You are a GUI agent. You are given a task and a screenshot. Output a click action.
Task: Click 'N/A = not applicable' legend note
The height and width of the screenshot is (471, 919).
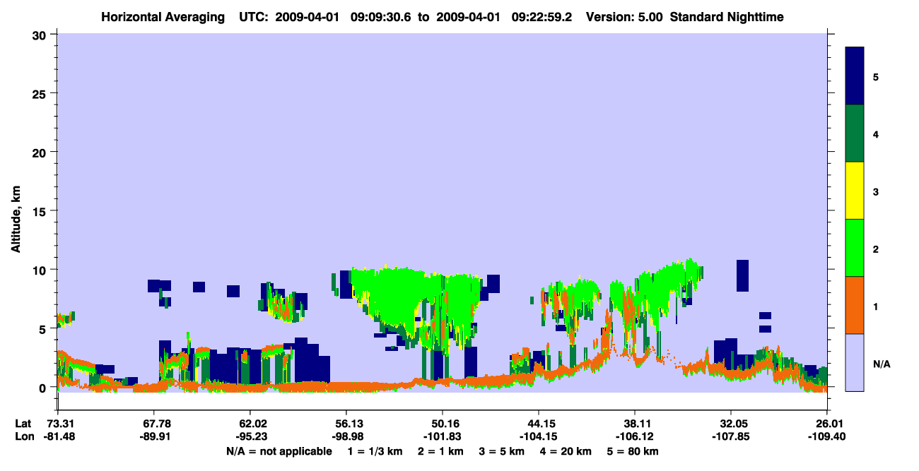[279, 451]
